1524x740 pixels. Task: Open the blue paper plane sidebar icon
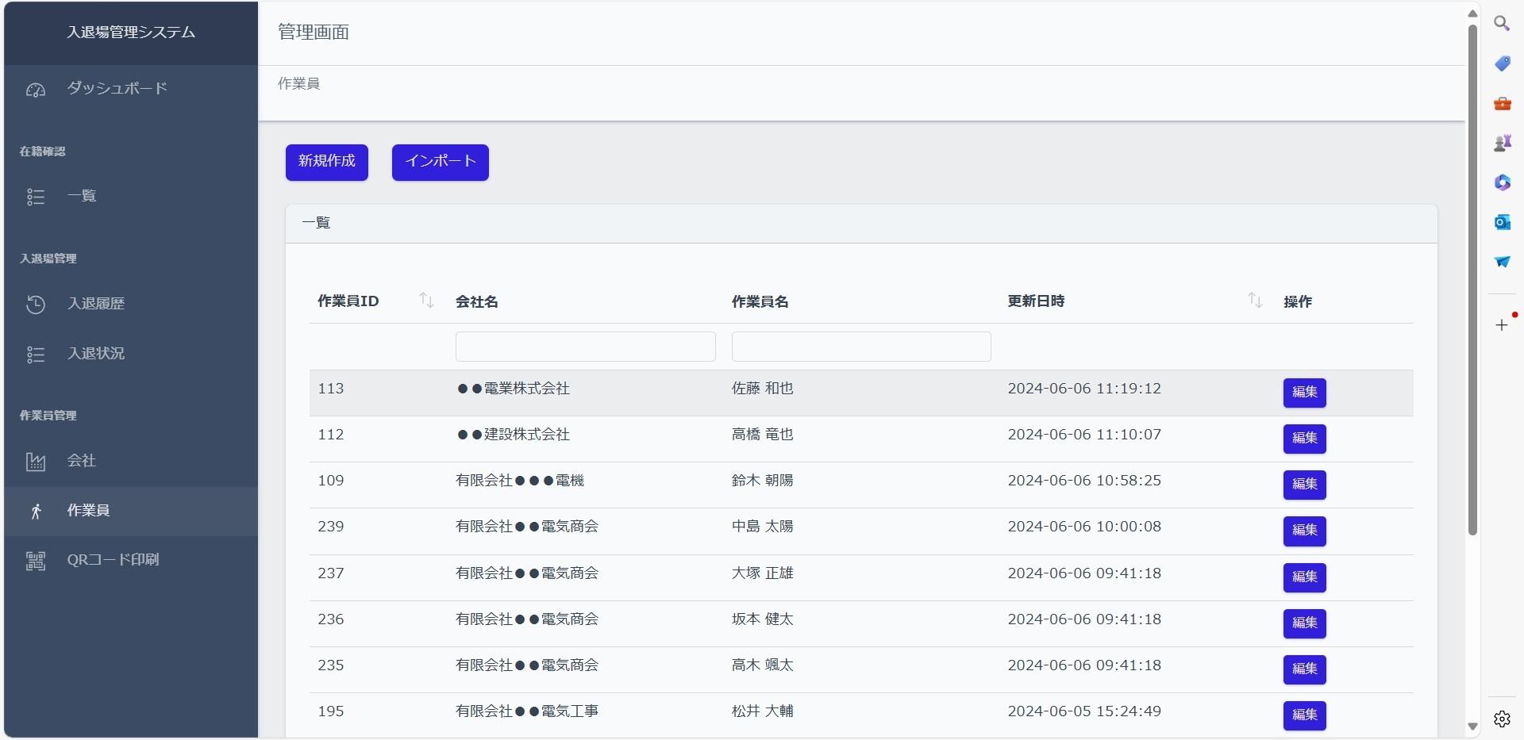(1502, 262)
